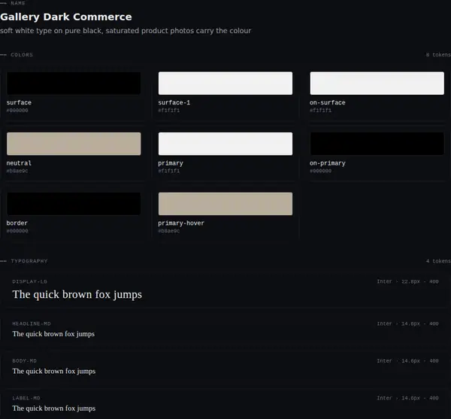Click the DISPLAY-LG quick brown fox sample
This screenshot has height=419, width=451.
77,295
